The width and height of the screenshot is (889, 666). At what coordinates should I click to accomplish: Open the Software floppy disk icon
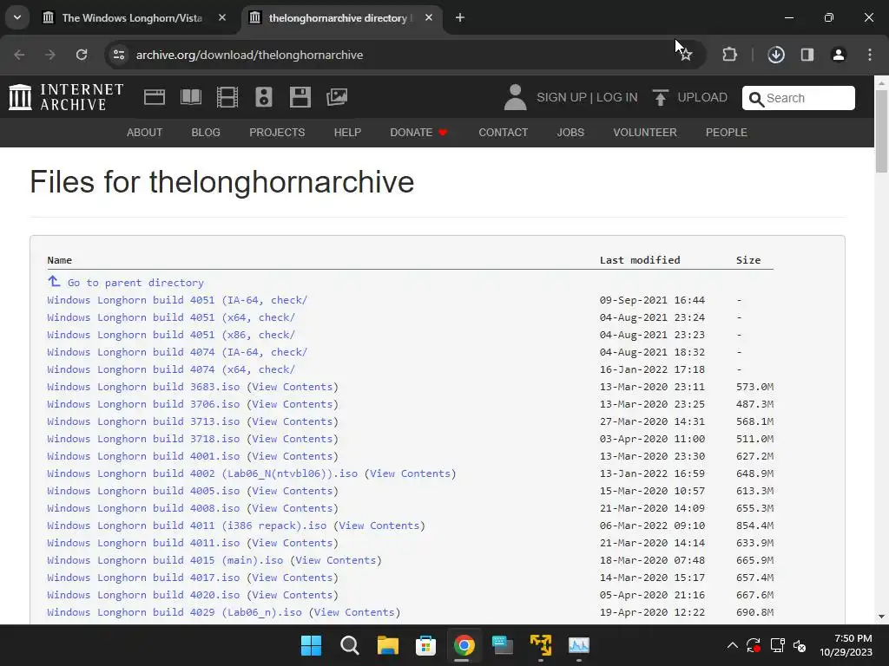click(300, 97)
